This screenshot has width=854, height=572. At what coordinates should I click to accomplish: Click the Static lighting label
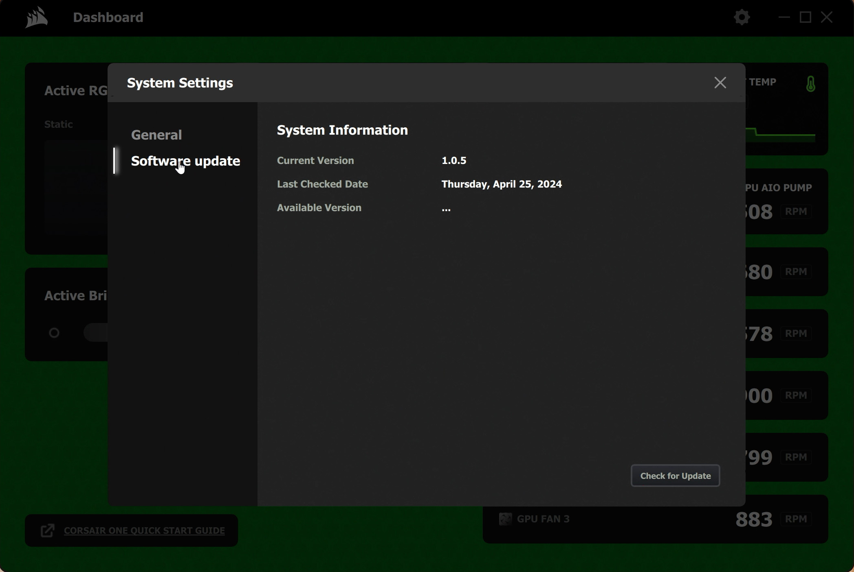pyautogui.click(x=59, y=124)
